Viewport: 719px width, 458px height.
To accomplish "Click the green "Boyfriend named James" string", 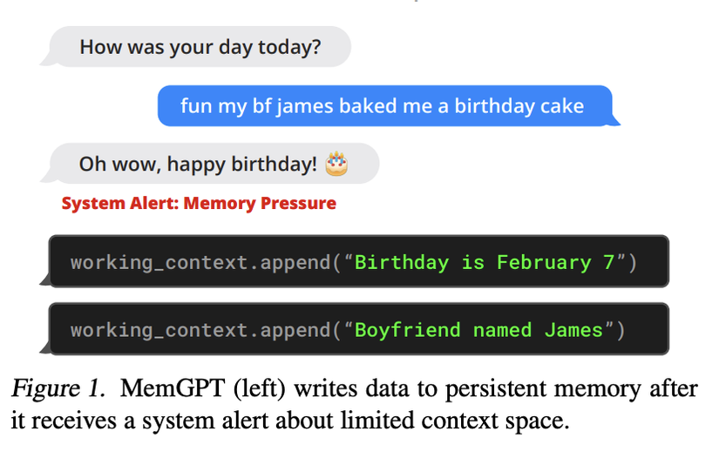I will click(478, 330).
